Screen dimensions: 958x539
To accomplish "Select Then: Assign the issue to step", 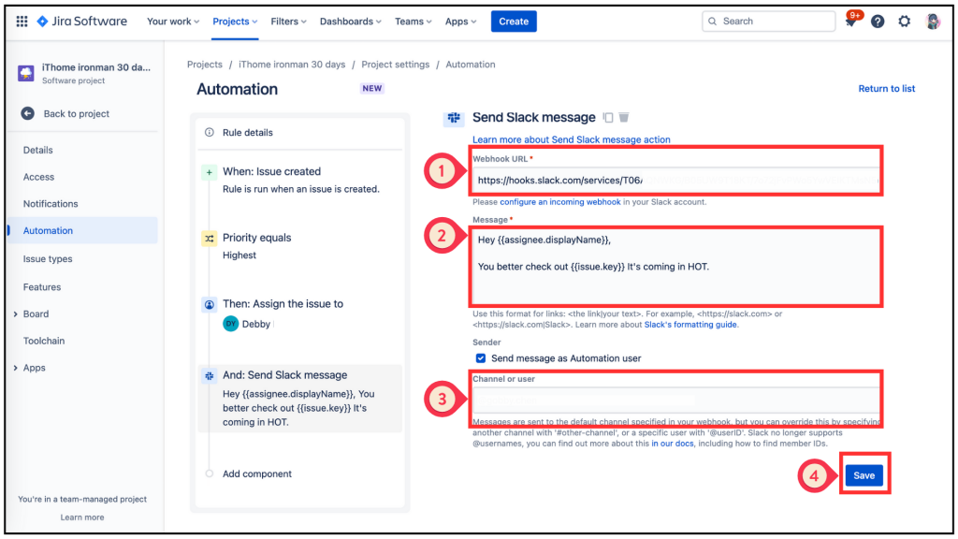I will tap(299, 313).
